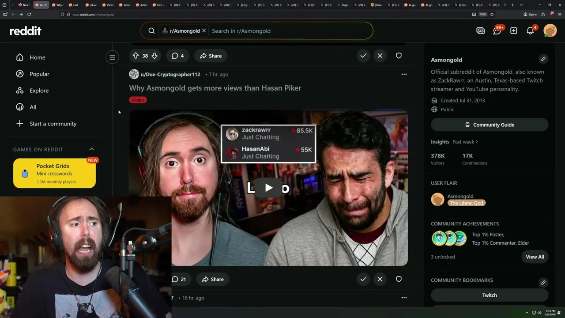Image resolution: width=565 pixels, height=318 pixels.
Task: List all tabs with the dropdown arrow
Action: 521,5
